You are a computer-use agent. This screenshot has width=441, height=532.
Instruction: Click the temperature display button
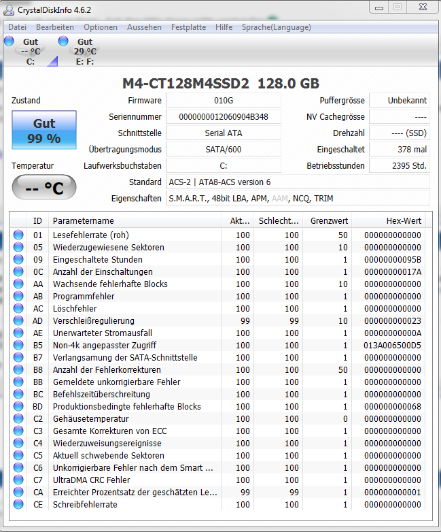point(44,187)
